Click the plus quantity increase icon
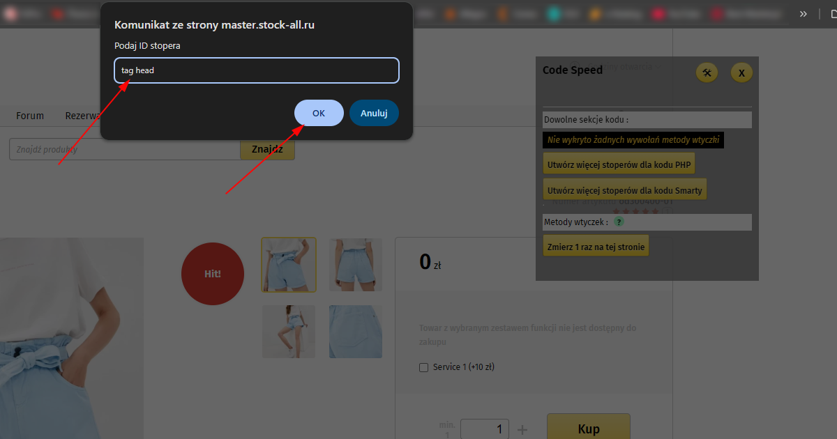837x439 pixels. (x=522, y=429)
